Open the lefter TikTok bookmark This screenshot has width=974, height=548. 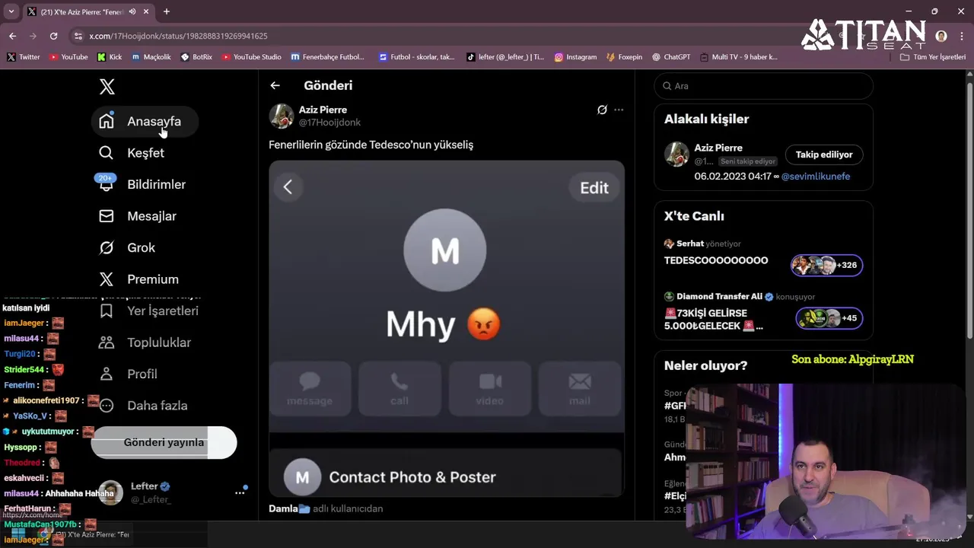click(x=505, y=57)
